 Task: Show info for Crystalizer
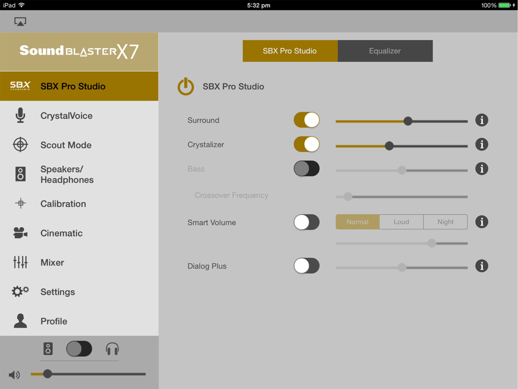(482, 145)
